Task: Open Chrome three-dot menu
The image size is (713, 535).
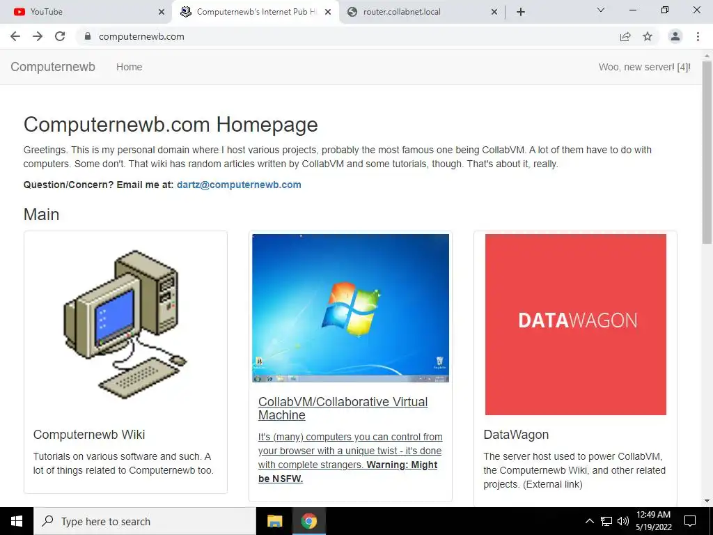Action: pyautogui.click(x=698, y=36)
